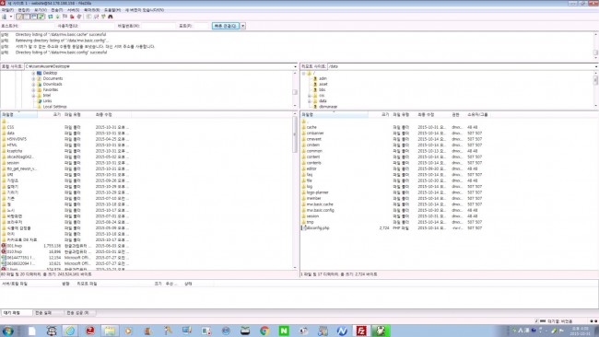Toggle message log display toolbar button
Image resolution: width=599 pixels, height=337 pixels.
point(20,17)
